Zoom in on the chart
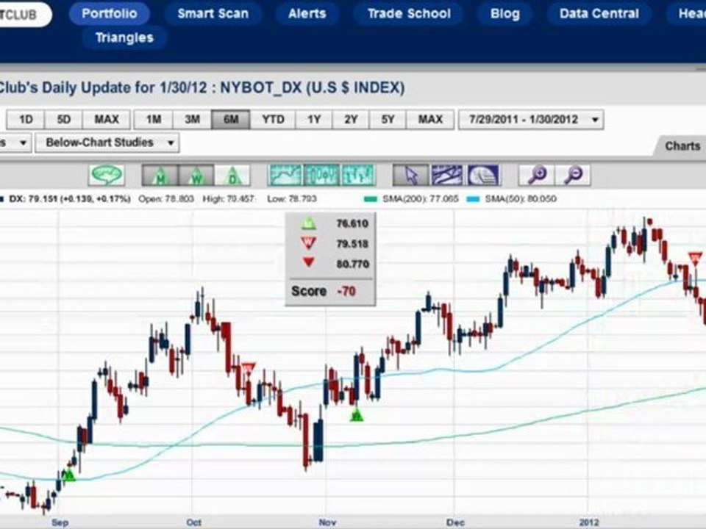This screenshot has width=706, height=529. 537,175
